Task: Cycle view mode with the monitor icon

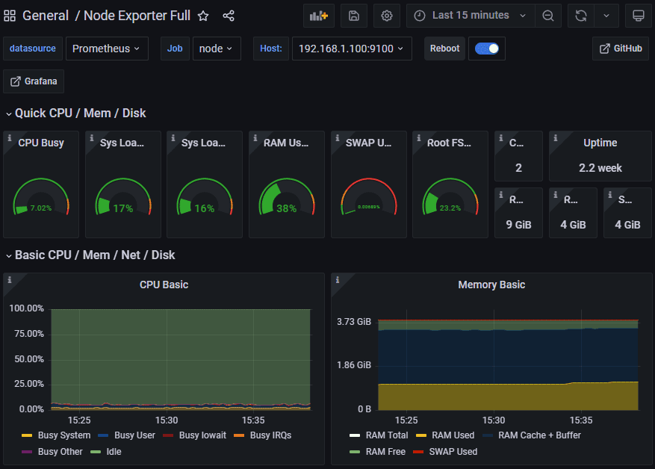Action: point(638,16)
